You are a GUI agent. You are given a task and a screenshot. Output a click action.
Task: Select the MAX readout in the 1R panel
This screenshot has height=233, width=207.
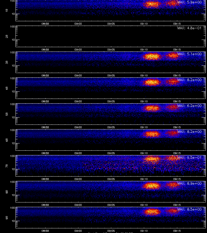[x=189, y=2]
